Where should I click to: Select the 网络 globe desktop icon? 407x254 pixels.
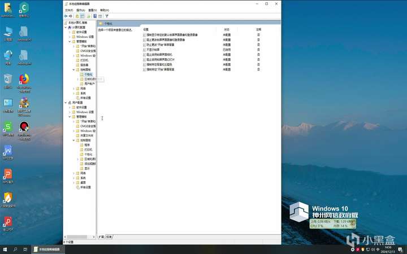pyautogui.click(x=8, y=57)
